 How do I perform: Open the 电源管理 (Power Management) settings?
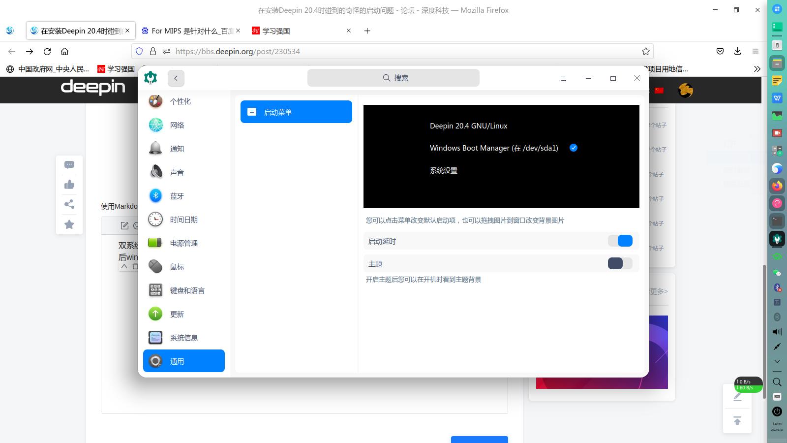183,243
